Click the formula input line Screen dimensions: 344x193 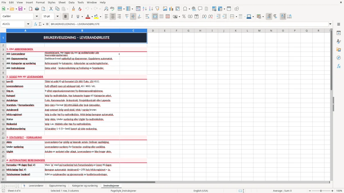189,24
